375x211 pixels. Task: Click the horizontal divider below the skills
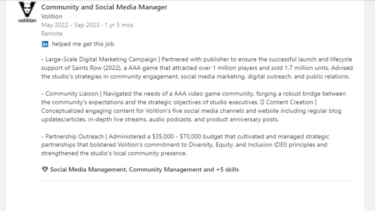195,181
